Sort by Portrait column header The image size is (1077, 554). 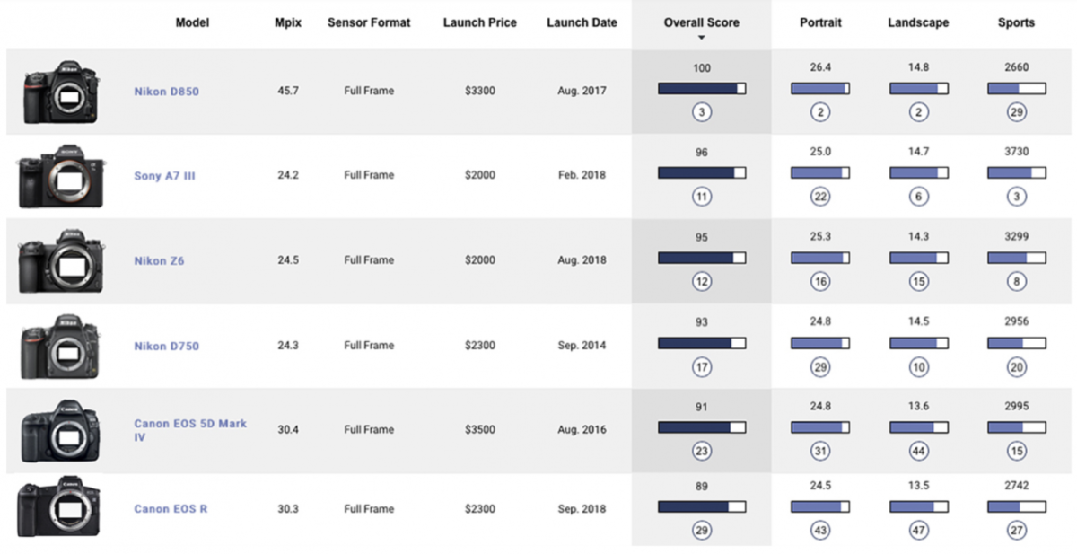[820, 22]
